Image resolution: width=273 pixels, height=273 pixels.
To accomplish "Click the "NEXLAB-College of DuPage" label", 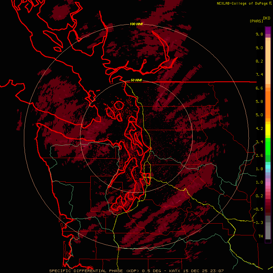I will (243, 3).
